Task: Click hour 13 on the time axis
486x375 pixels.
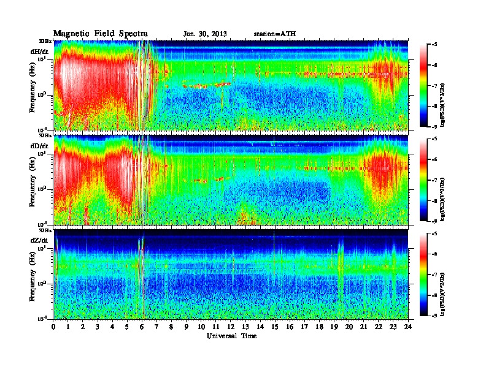Action: click(245, 327)
